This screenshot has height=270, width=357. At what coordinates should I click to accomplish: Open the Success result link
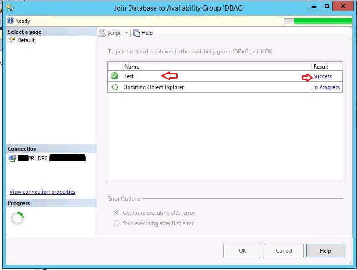[322, 76]
